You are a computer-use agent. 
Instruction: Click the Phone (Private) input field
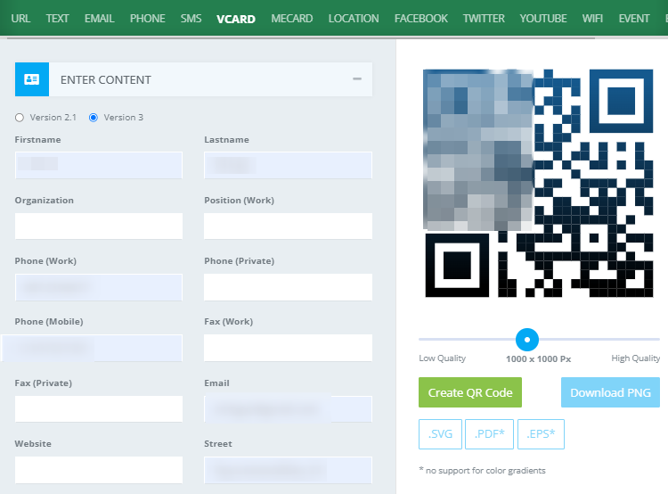coord(288,287)
